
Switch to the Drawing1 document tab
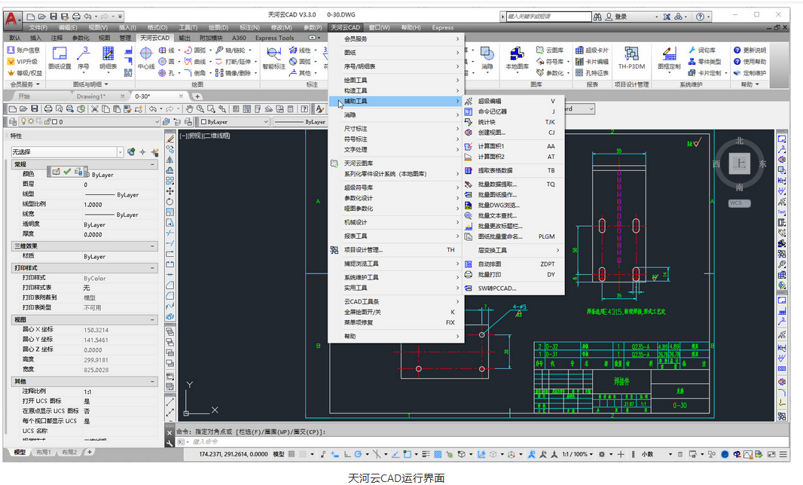tap(91, 96)
